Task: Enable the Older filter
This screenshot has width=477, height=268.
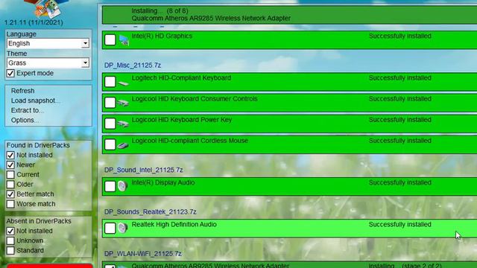Action: coord(10,184)
